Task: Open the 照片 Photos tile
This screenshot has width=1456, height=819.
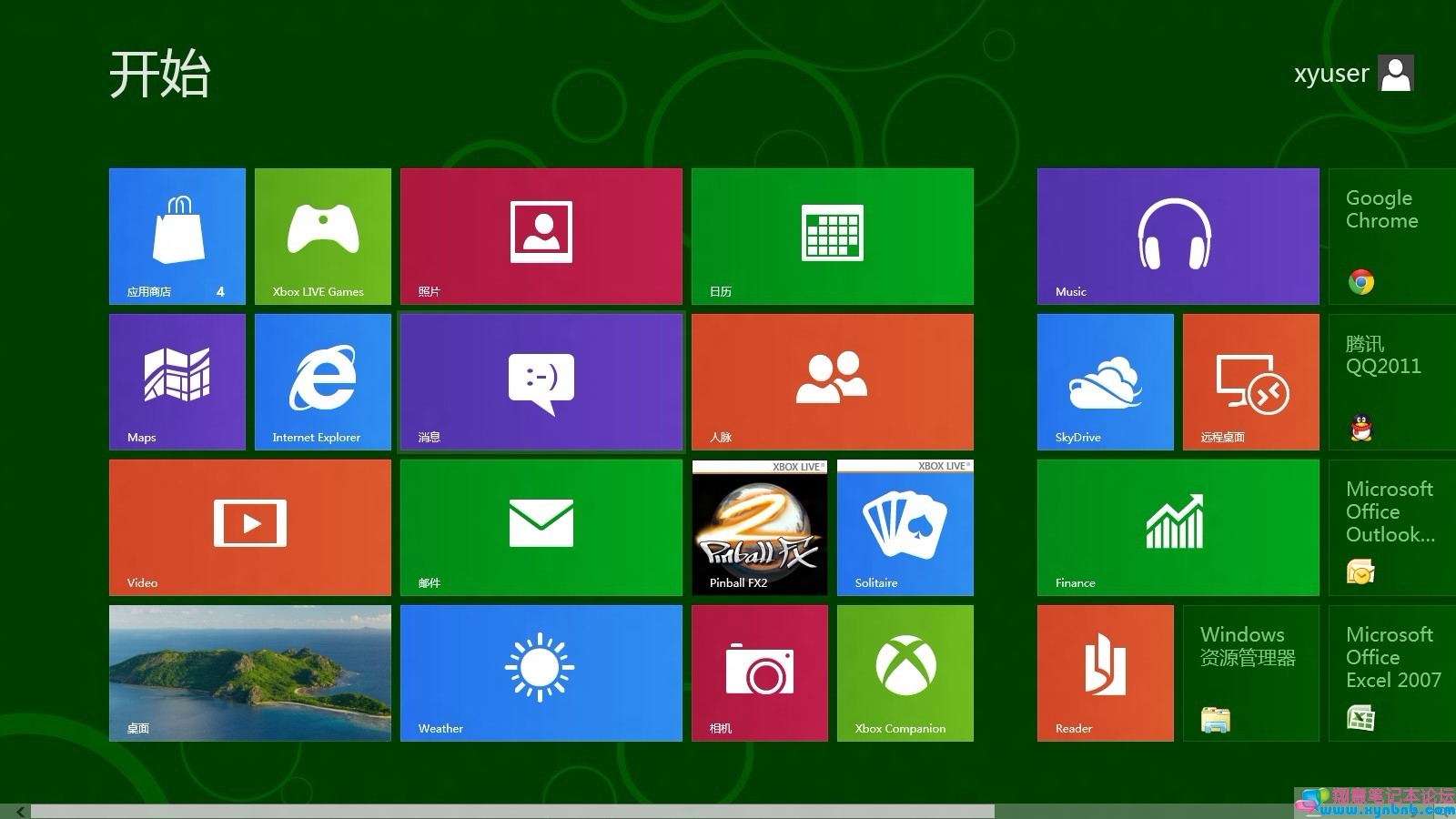Action: (541, 237)
